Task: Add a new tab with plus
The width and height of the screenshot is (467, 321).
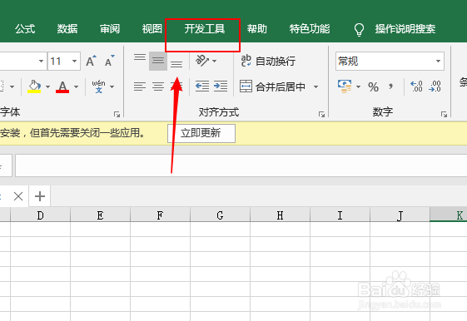Action: point(40,196)
